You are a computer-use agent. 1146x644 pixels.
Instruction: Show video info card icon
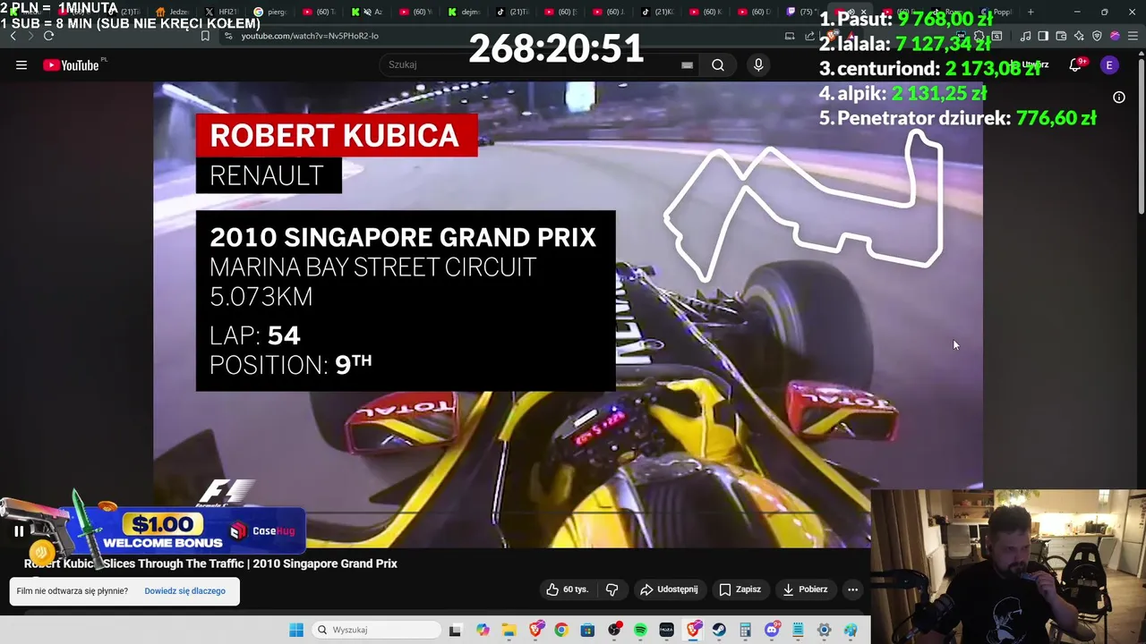(1119, 97)
